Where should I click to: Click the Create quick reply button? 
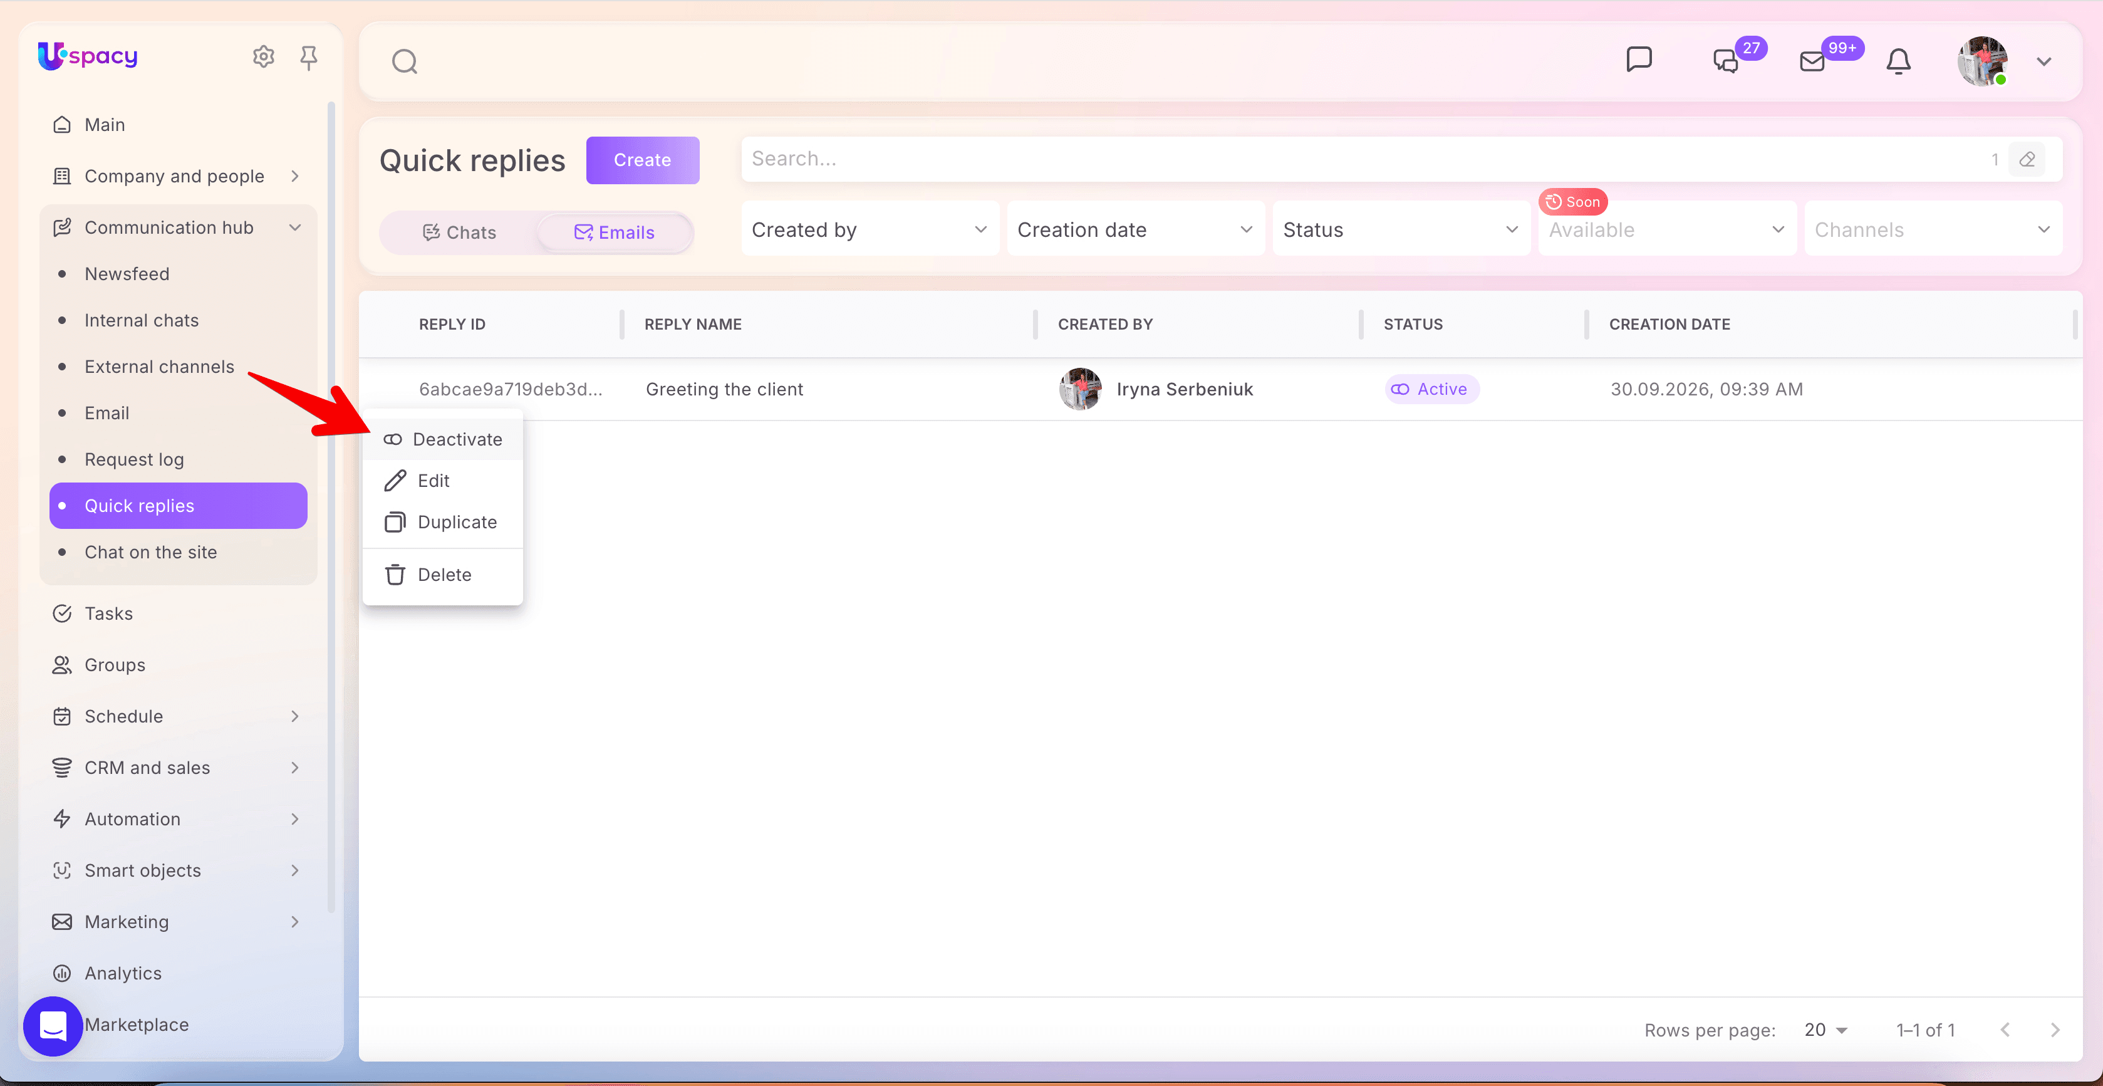[x=643, y=160]
